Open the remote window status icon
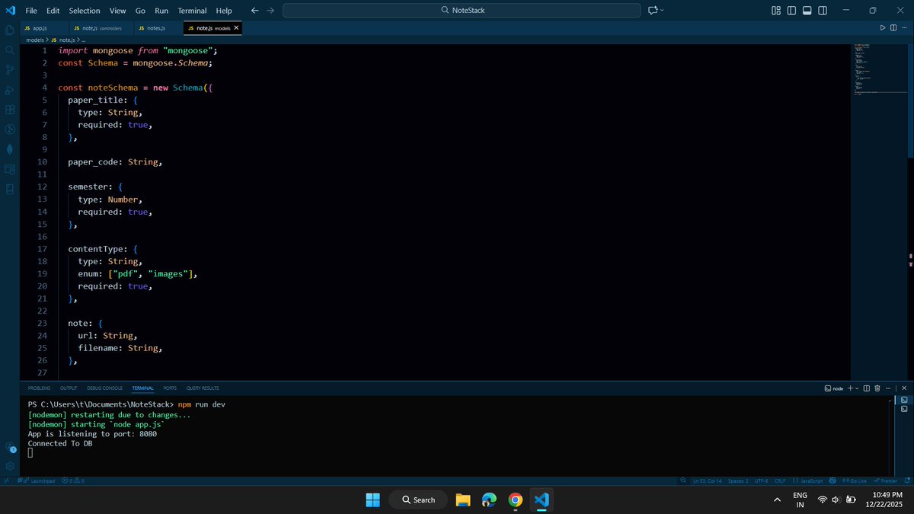 [x=6, y=480]
